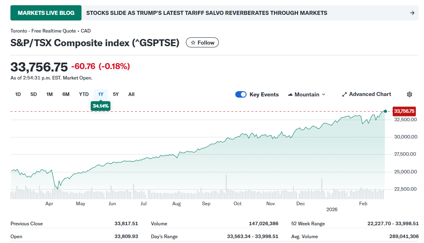Click the Advanced Chart expand arrows icon
Screen dimensions: 424x243
click(344, 94)
